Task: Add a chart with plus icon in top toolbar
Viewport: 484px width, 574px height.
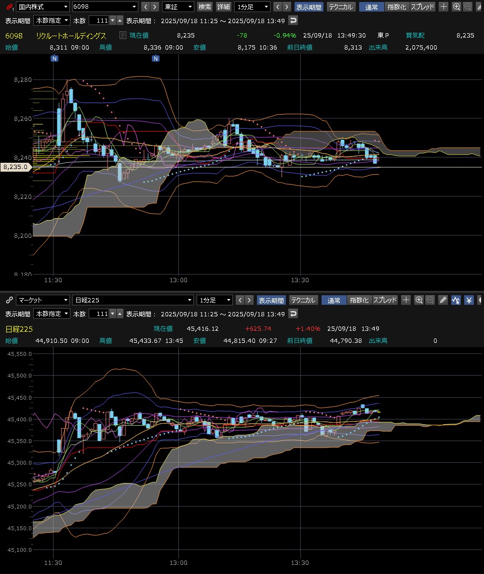Action: point(444,7)
